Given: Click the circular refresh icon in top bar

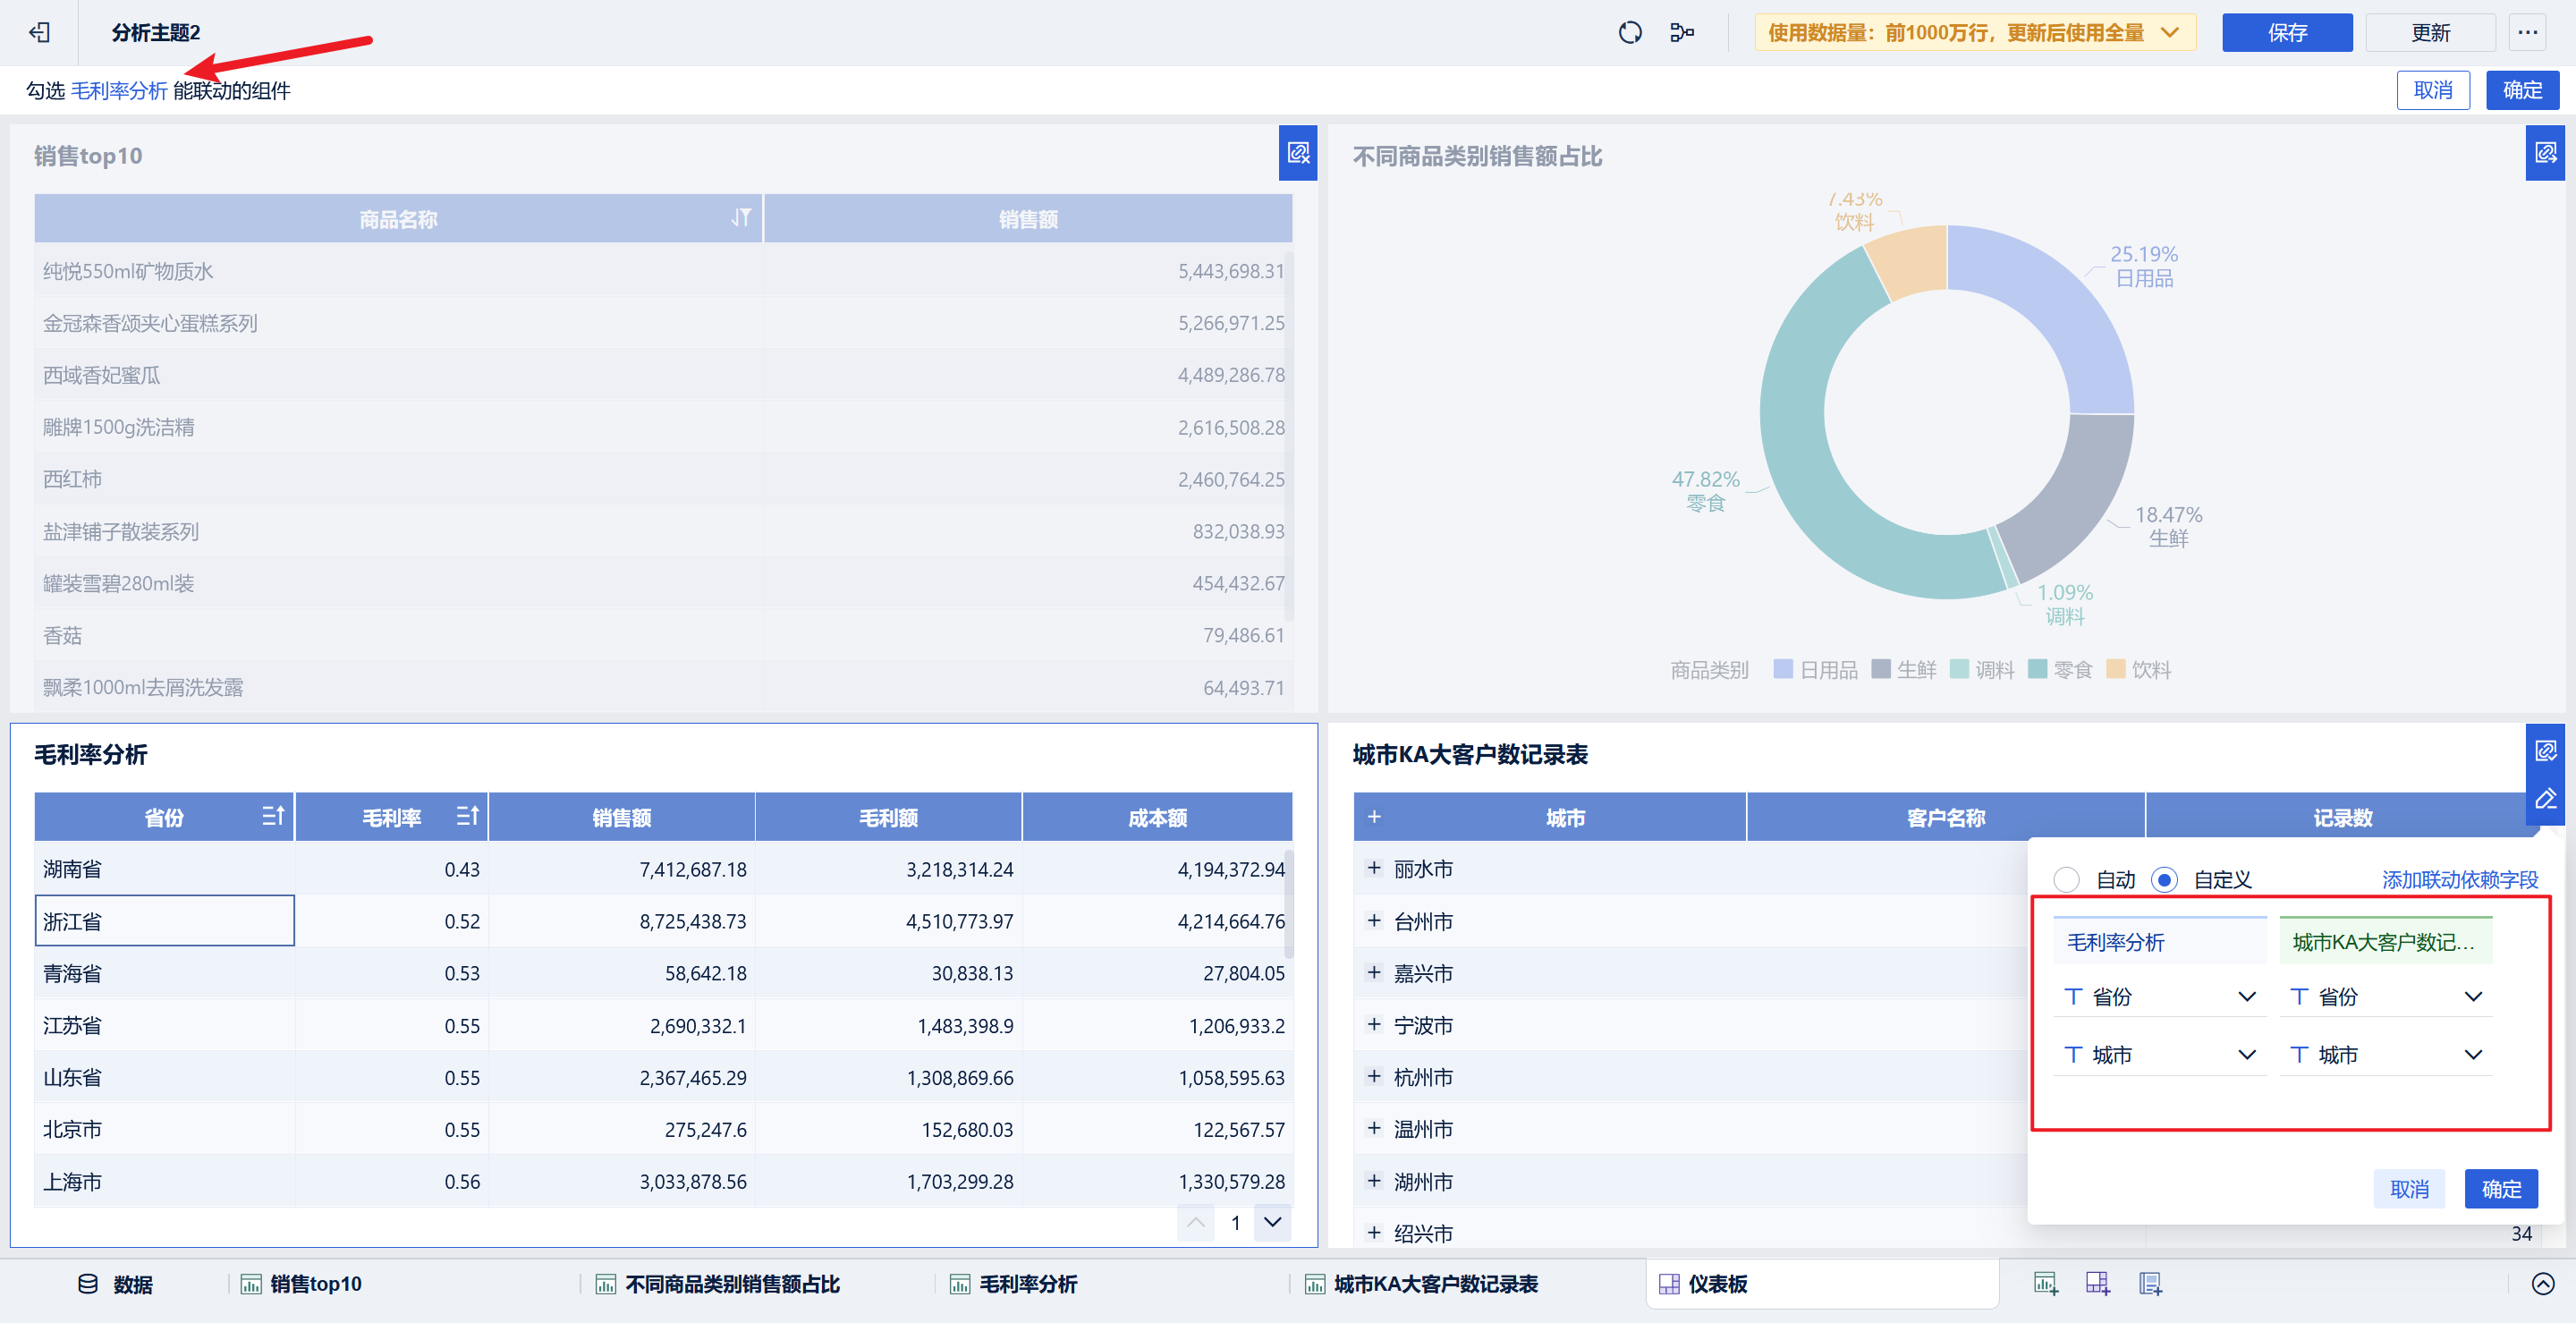Looking at the screenshot, I should click(x=1629, y=33).
